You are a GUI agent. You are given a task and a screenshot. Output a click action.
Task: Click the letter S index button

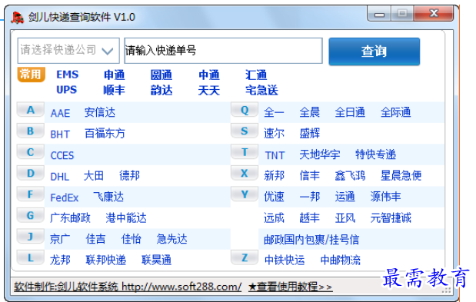245,131
